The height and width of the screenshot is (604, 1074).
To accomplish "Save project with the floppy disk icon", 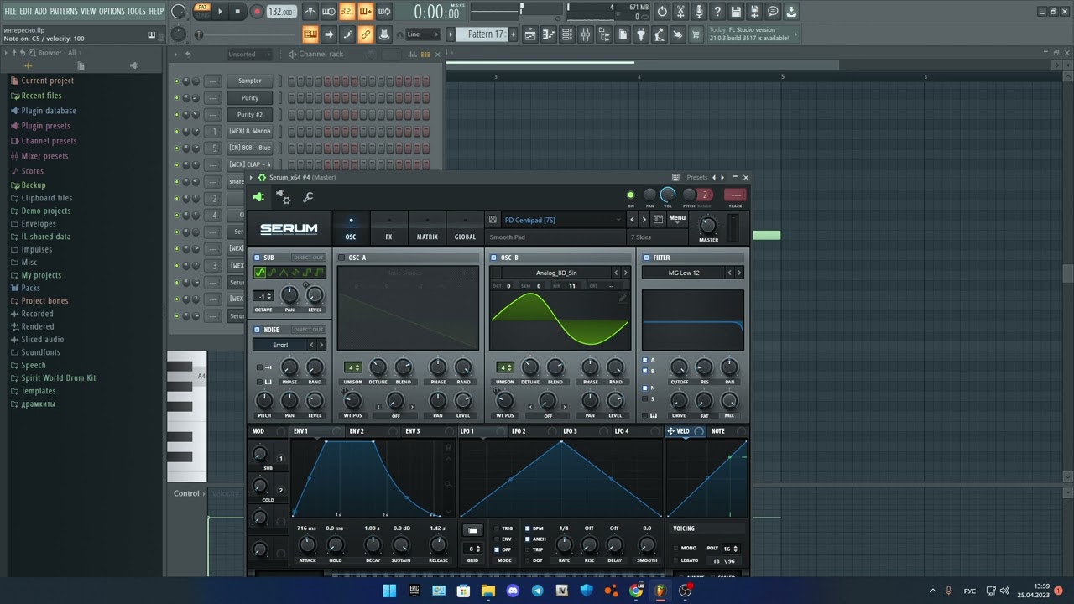I will pos(736,12).
